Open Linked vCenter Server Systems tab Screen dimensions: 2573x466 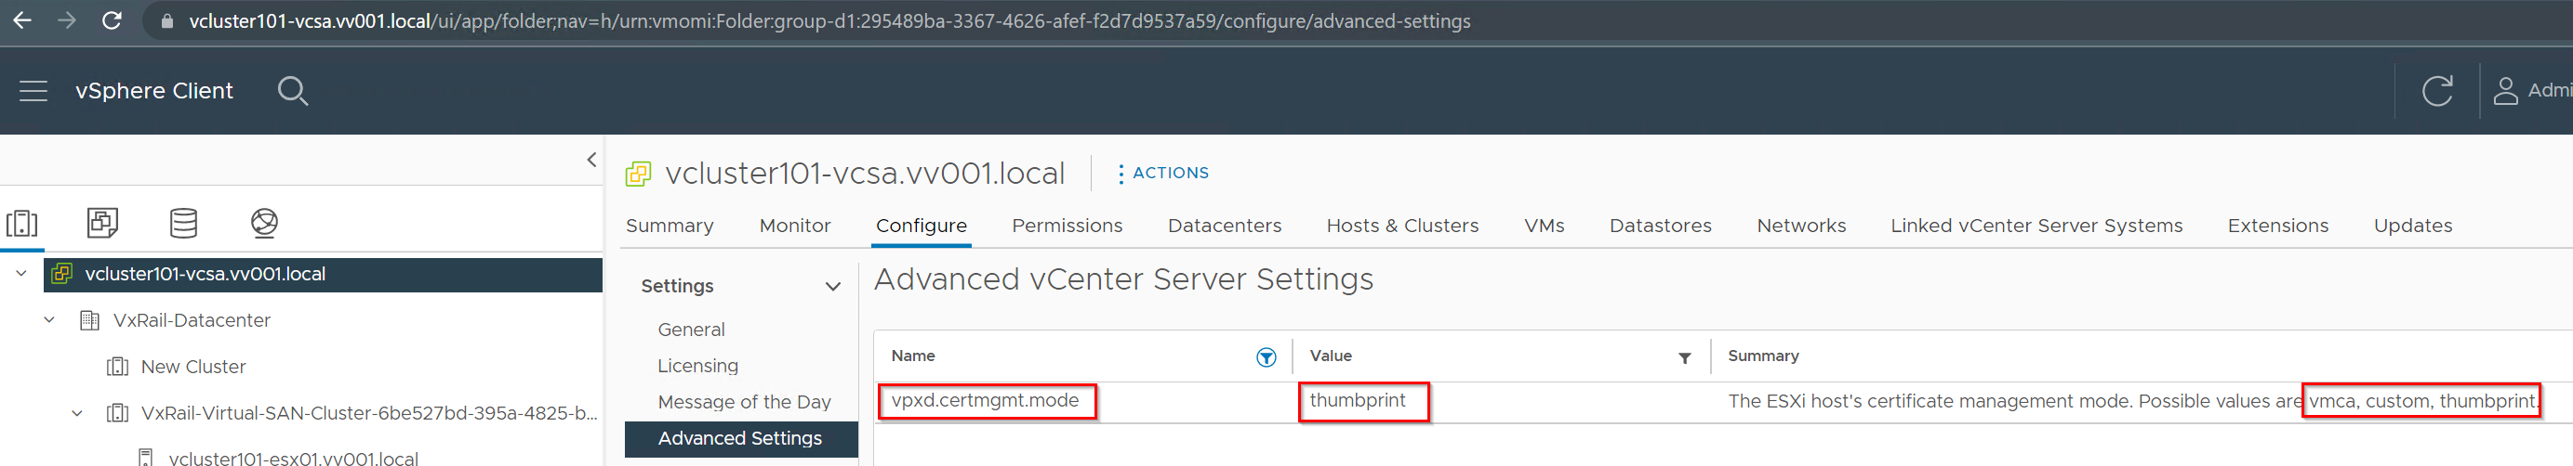point(2036,227)
